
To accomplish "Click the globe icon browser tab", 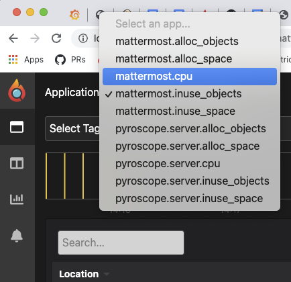I will (284, 15).
